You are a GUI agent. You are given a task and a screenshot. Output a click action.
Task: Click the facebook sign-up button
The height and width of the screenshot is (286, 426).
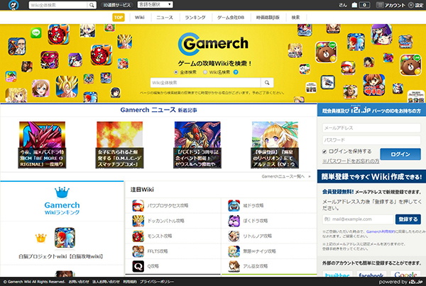pyautogui.click(x=371, y=274)
